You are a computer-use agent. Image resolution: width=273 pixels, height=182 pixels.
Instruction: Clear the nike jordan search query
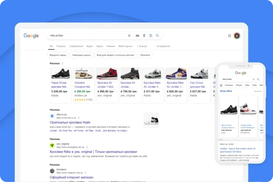tap(129, 36)
